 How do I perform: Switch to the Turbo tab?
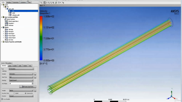click(30, 2)
